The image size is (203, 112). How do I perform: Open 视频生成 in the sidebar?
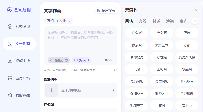19,61
